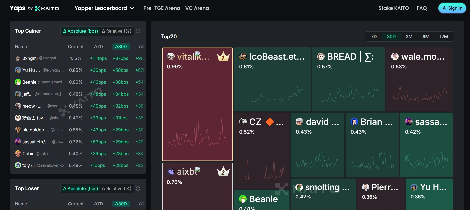Click 炒饭兽 avatar in gainer list
Screen dimensions: 470x210
pos(18,118)
